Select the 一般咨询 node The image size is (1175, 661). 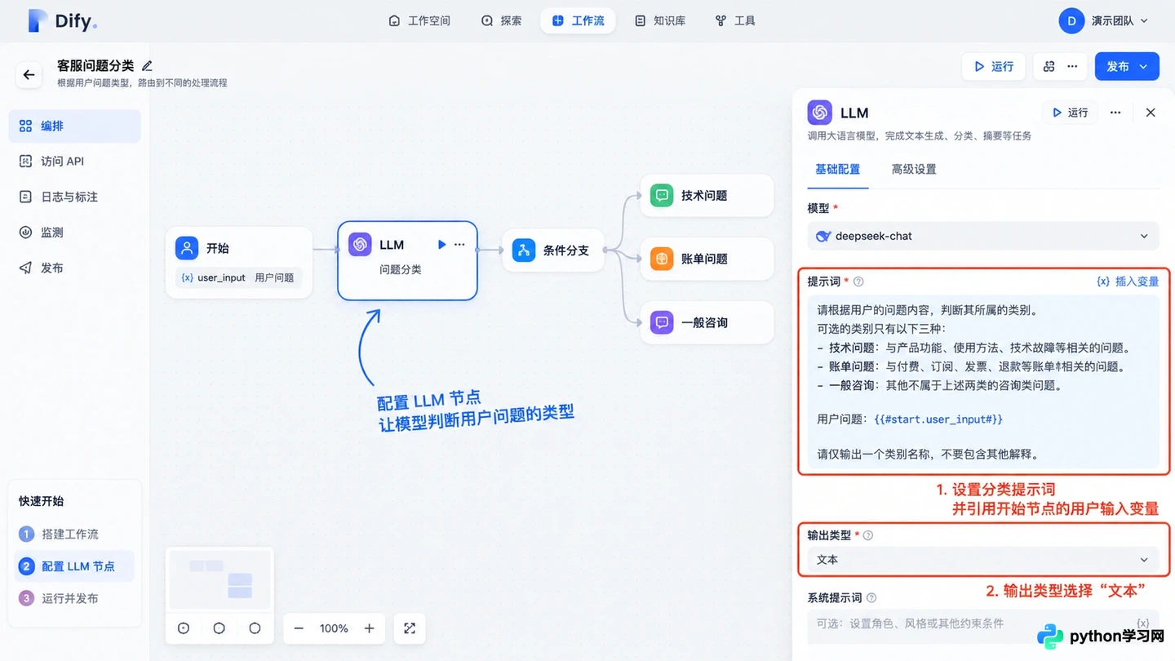707,322
